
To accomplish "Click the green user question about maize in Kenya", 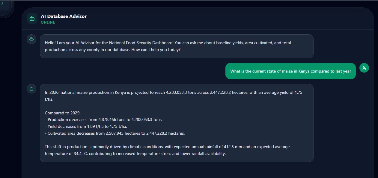I will [x=290, y=71].
